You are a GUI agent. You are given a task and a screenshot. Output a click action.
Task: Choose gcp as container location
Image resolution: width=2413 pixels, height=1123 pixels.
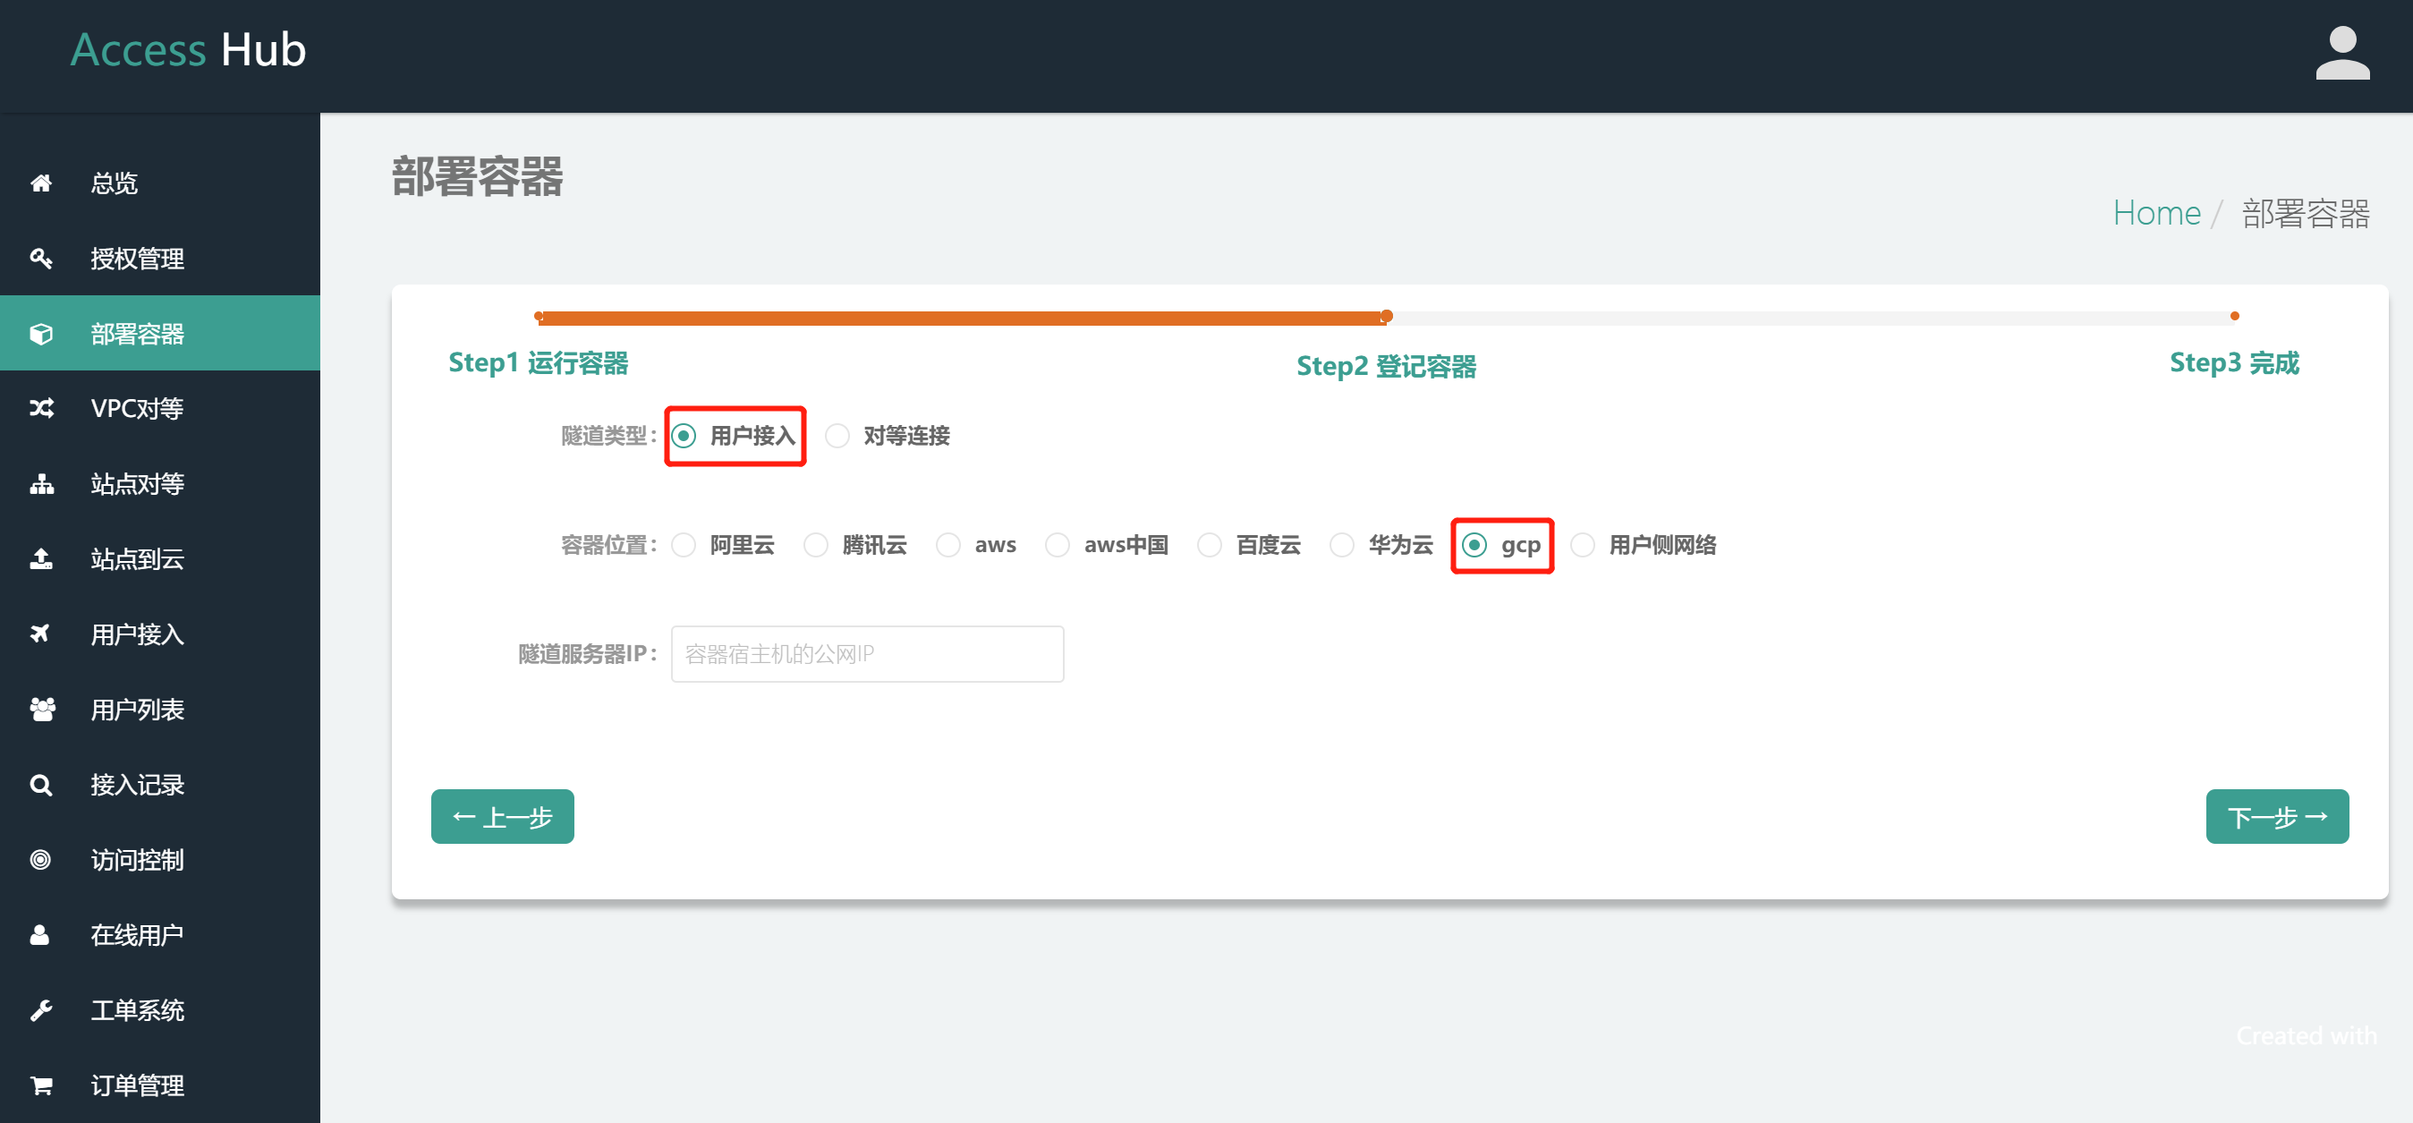pos(1474,545)
